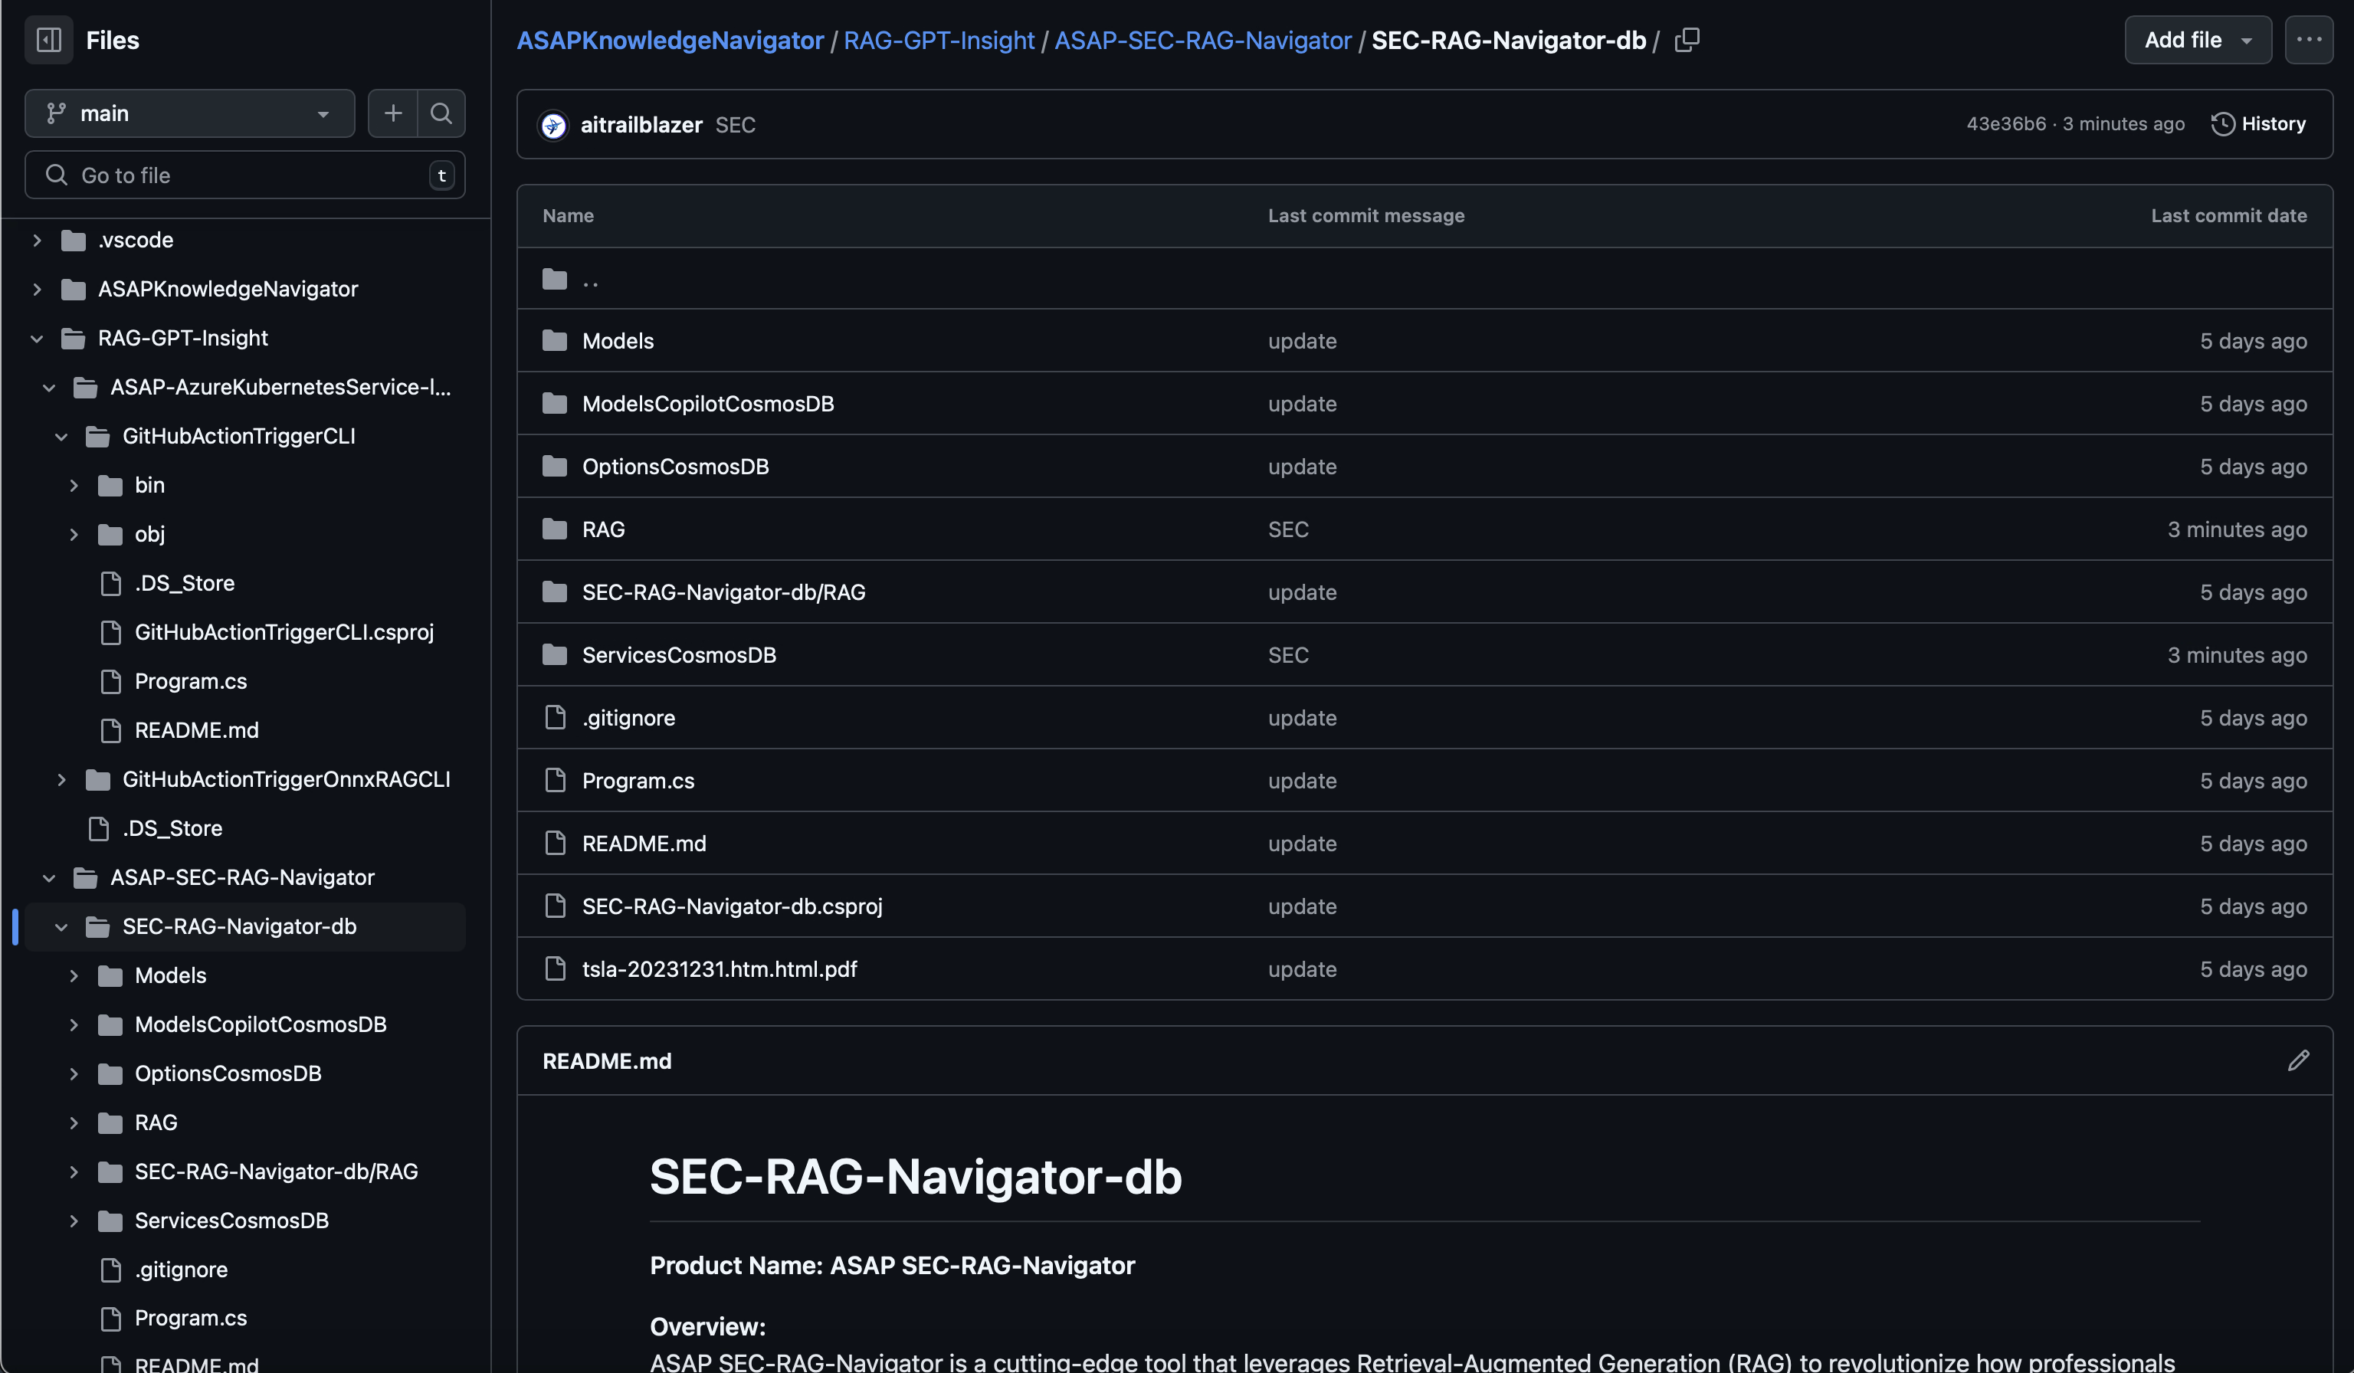The image size is (2354, 1373).
Task: Expand GitHubActionTriggerOnnxRAGCLI folder
Action: coord(61,779)
